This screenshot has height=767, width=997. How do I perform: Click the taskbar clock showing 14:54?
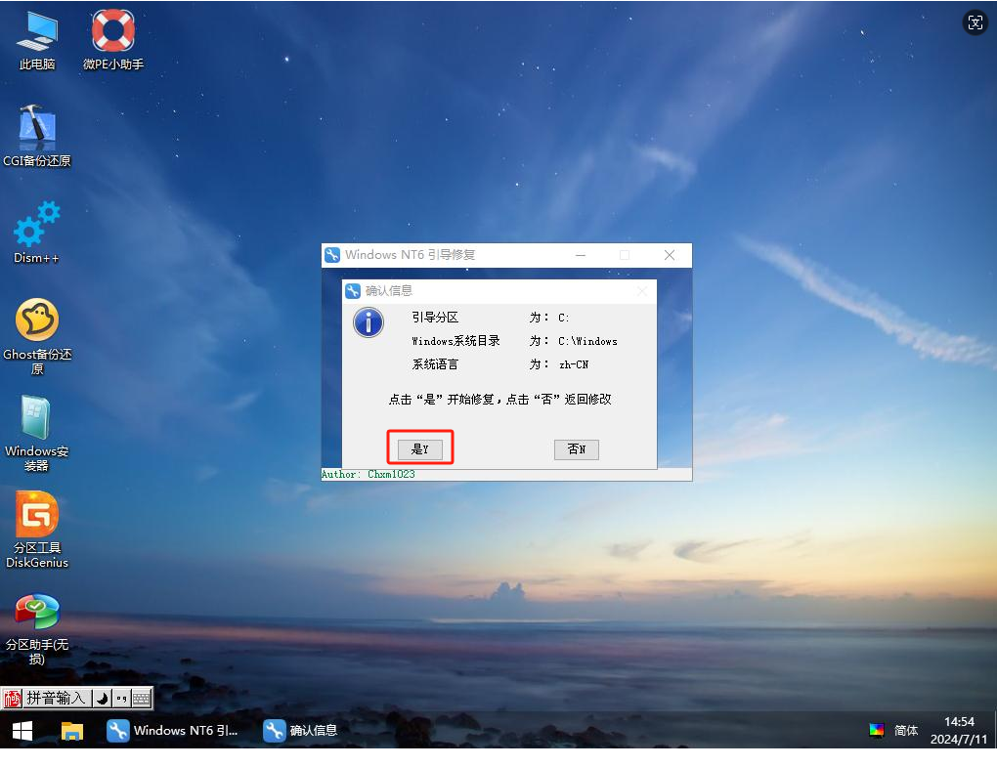click(x=960, y=731)
